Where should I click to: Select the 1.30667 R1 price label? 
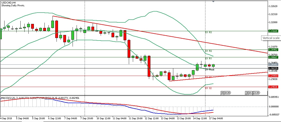tap(273, 57)
